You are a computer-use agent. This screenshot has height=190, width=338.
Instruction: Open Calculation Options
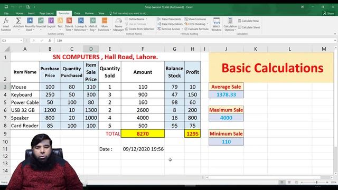[x=230, y=24]
